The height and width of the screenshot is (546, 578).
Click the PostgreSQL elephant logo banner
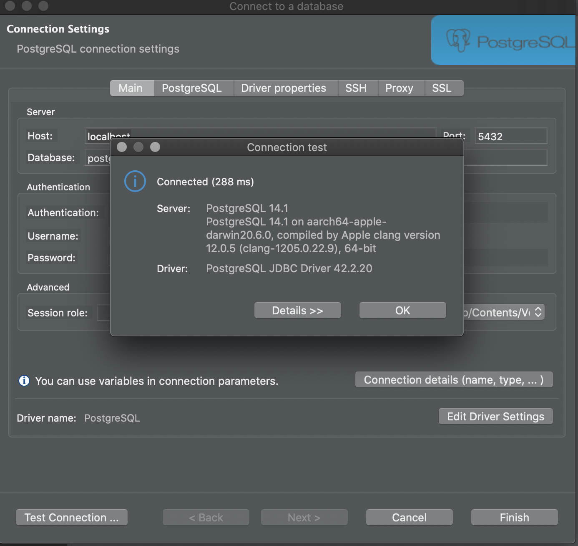[503, 40]
